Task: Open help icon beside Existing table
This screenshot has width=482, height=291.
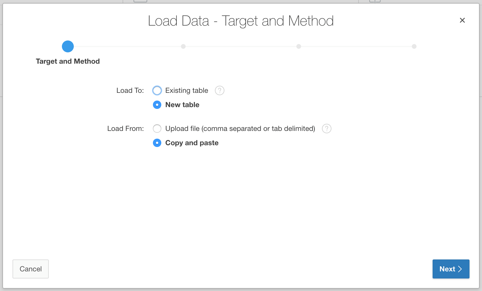Action: click(x=220, y=90)
